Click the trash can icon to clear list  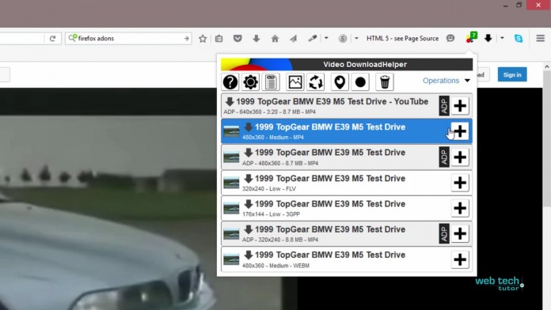(x=385, y=82)
